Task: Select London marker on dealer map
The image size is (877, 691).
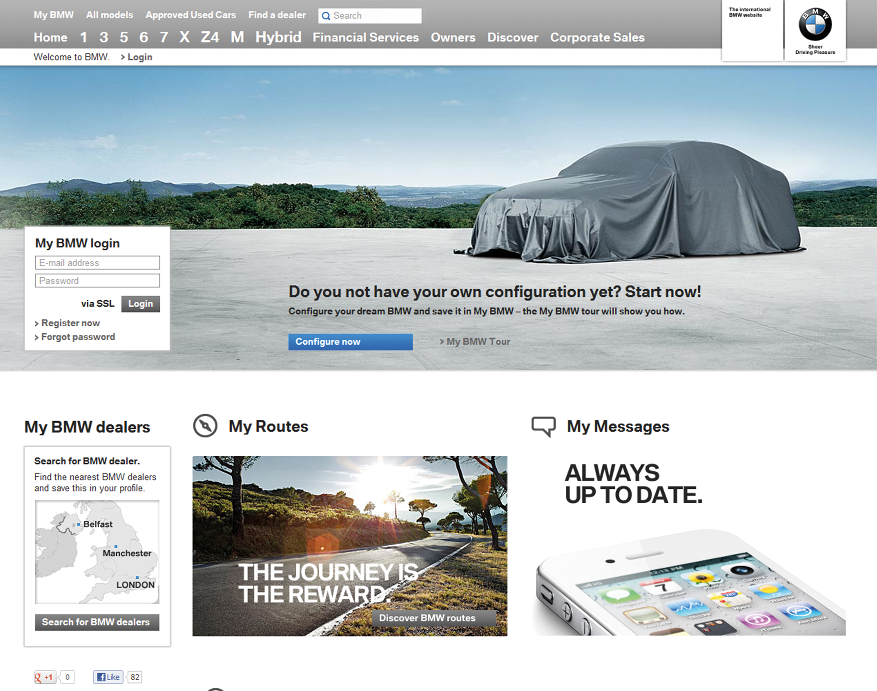Action: (x=137, y=577)
